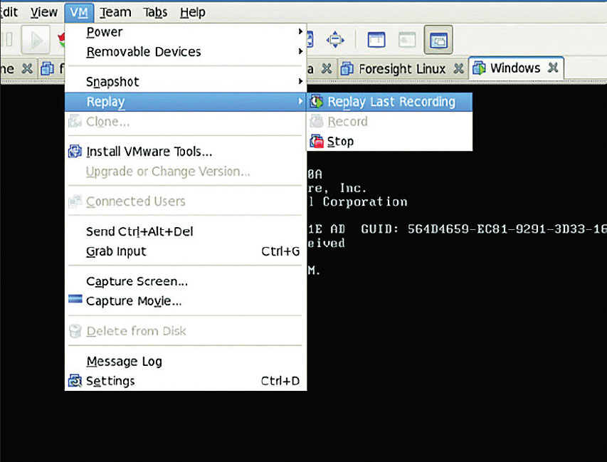Click the Settings icon in VM menu
The width and height of the screenshot is (607, 462).
[75, 381]
